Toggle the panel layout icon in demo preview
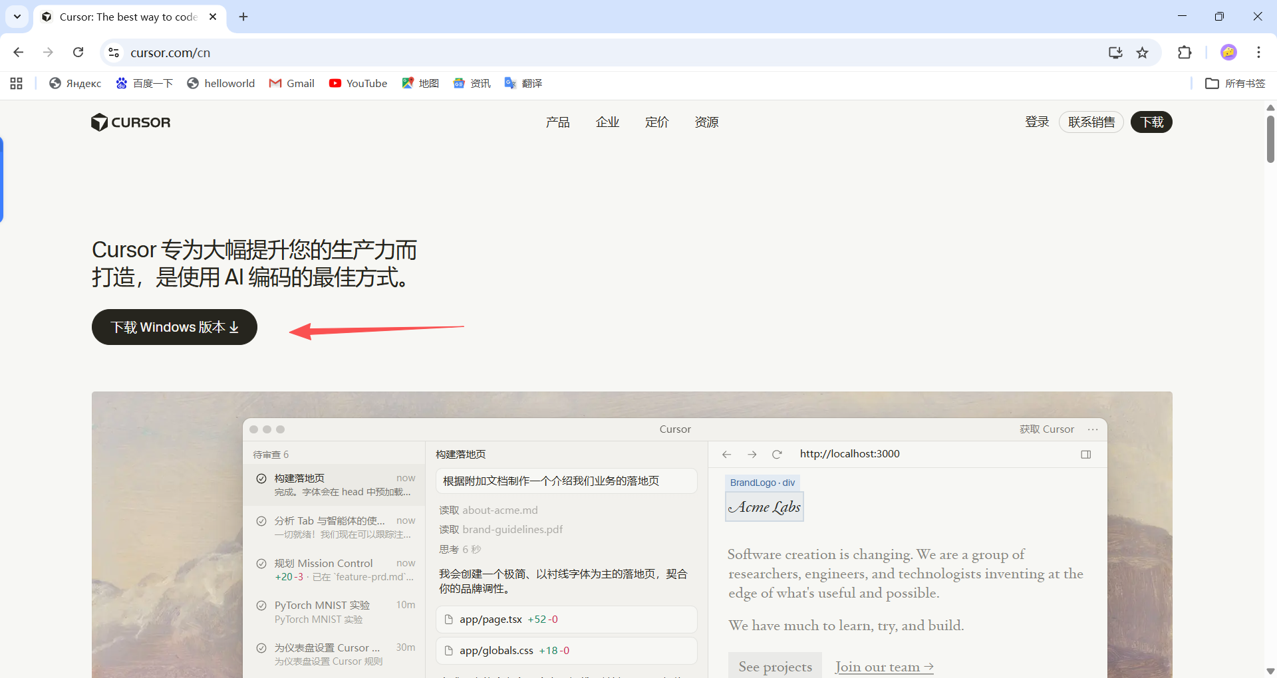This screenshot has width=1277, height=678. 1086,455
